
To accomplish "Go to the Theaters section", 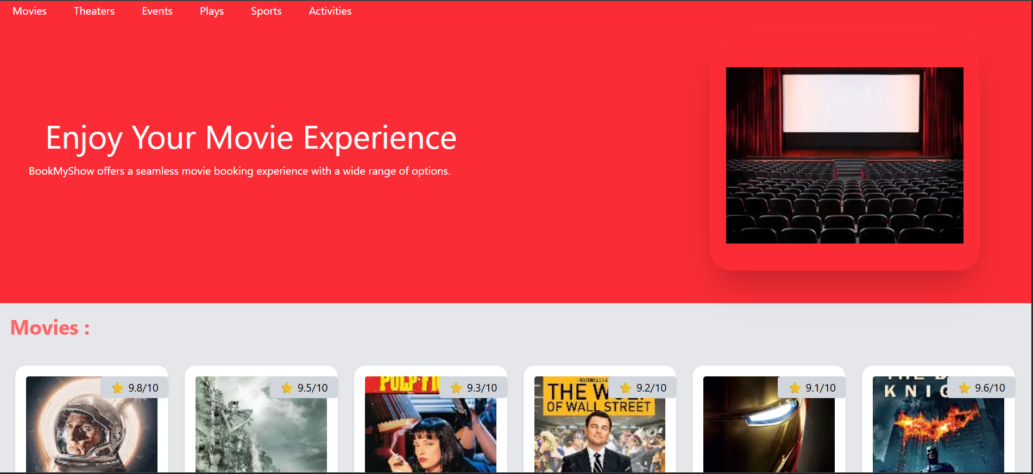I will click(x=94, y=11).
